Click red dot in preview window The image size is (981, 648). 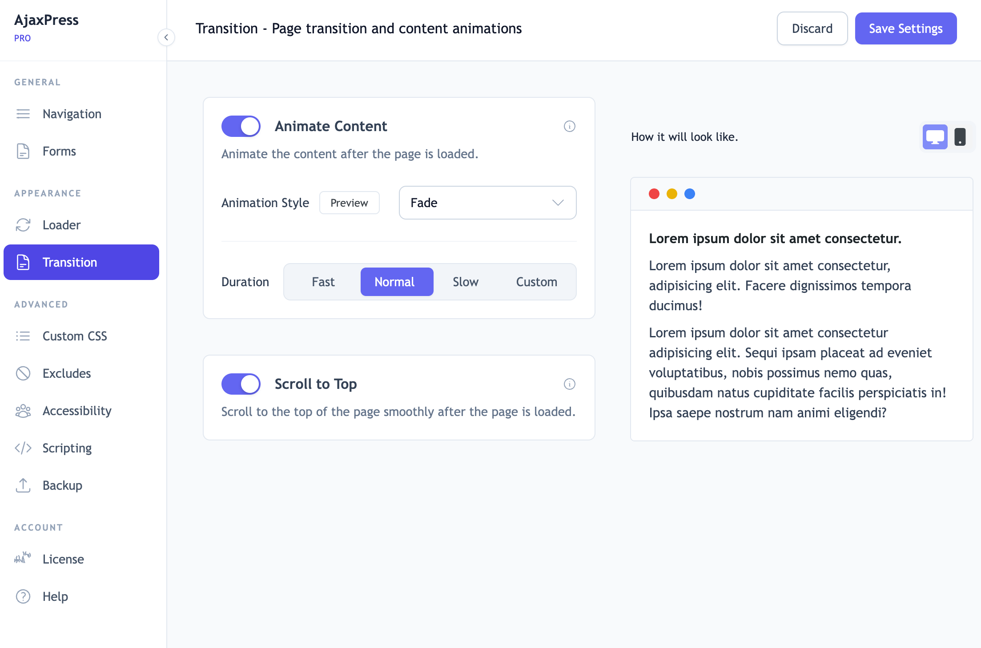(654, 194)
